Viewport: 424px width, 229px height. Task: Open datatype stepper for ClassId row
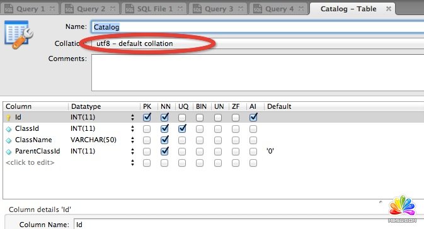[x=132, y=128]
